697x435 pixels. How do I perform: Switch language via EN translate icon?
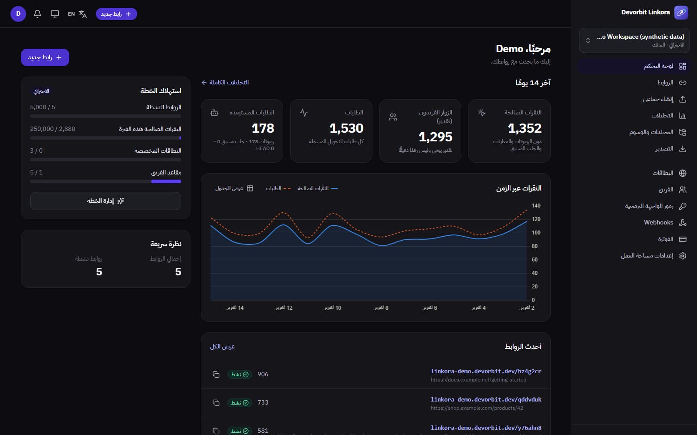point(77,14)
